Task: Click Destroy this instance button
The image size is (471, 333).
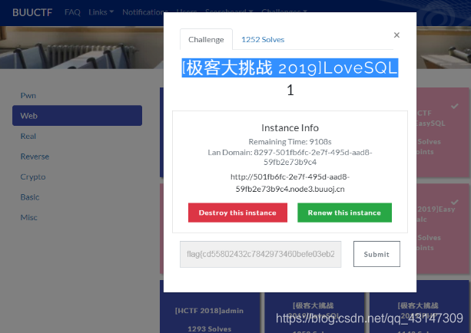Action: tap(237, 213)
